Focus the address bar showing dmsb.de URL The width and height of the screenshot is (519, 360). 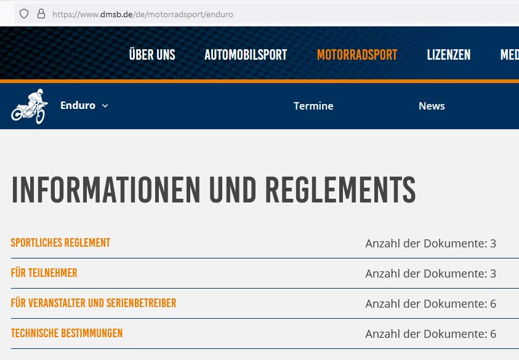[246, 14]
